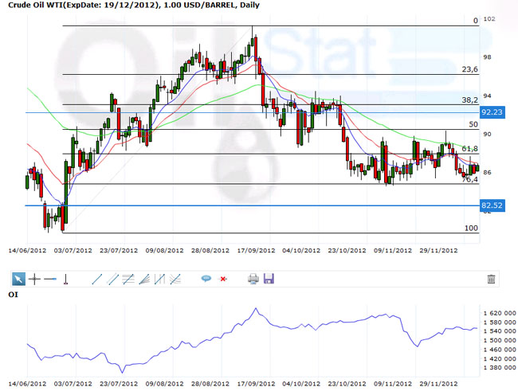Add a comment with speech bubble icon
The width and height of the screenshot is (518, 391).
pyautogui.click(x=206, y=279)
